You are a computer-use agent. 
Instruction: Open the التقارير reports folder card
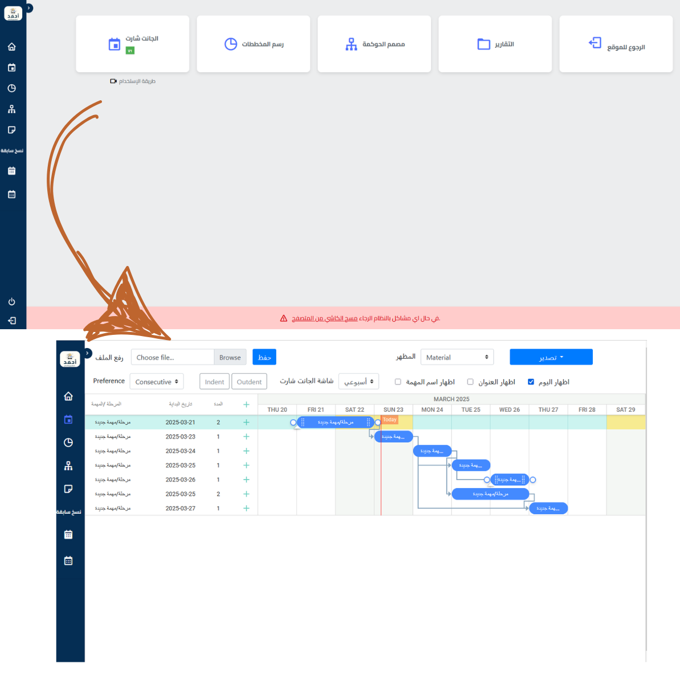[495, 44]
